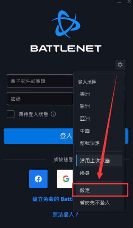Select 沿用上次狀態 status option

(99, 160)
